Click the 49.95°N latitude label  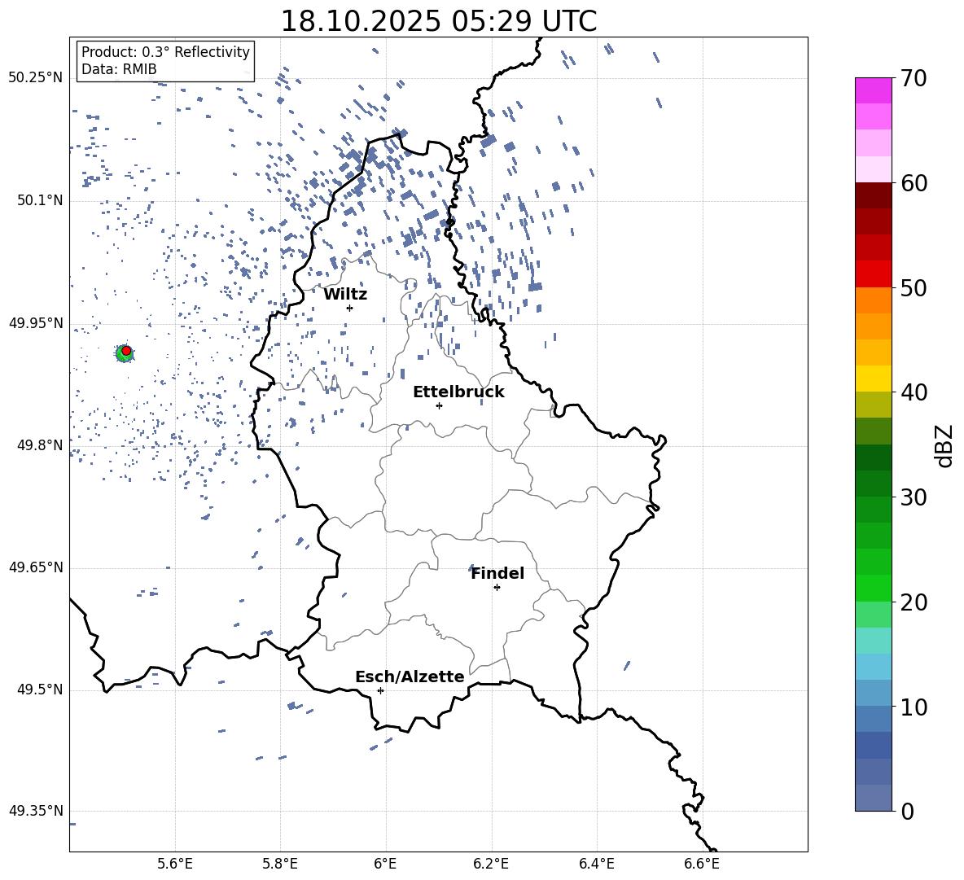coord(36,323)
